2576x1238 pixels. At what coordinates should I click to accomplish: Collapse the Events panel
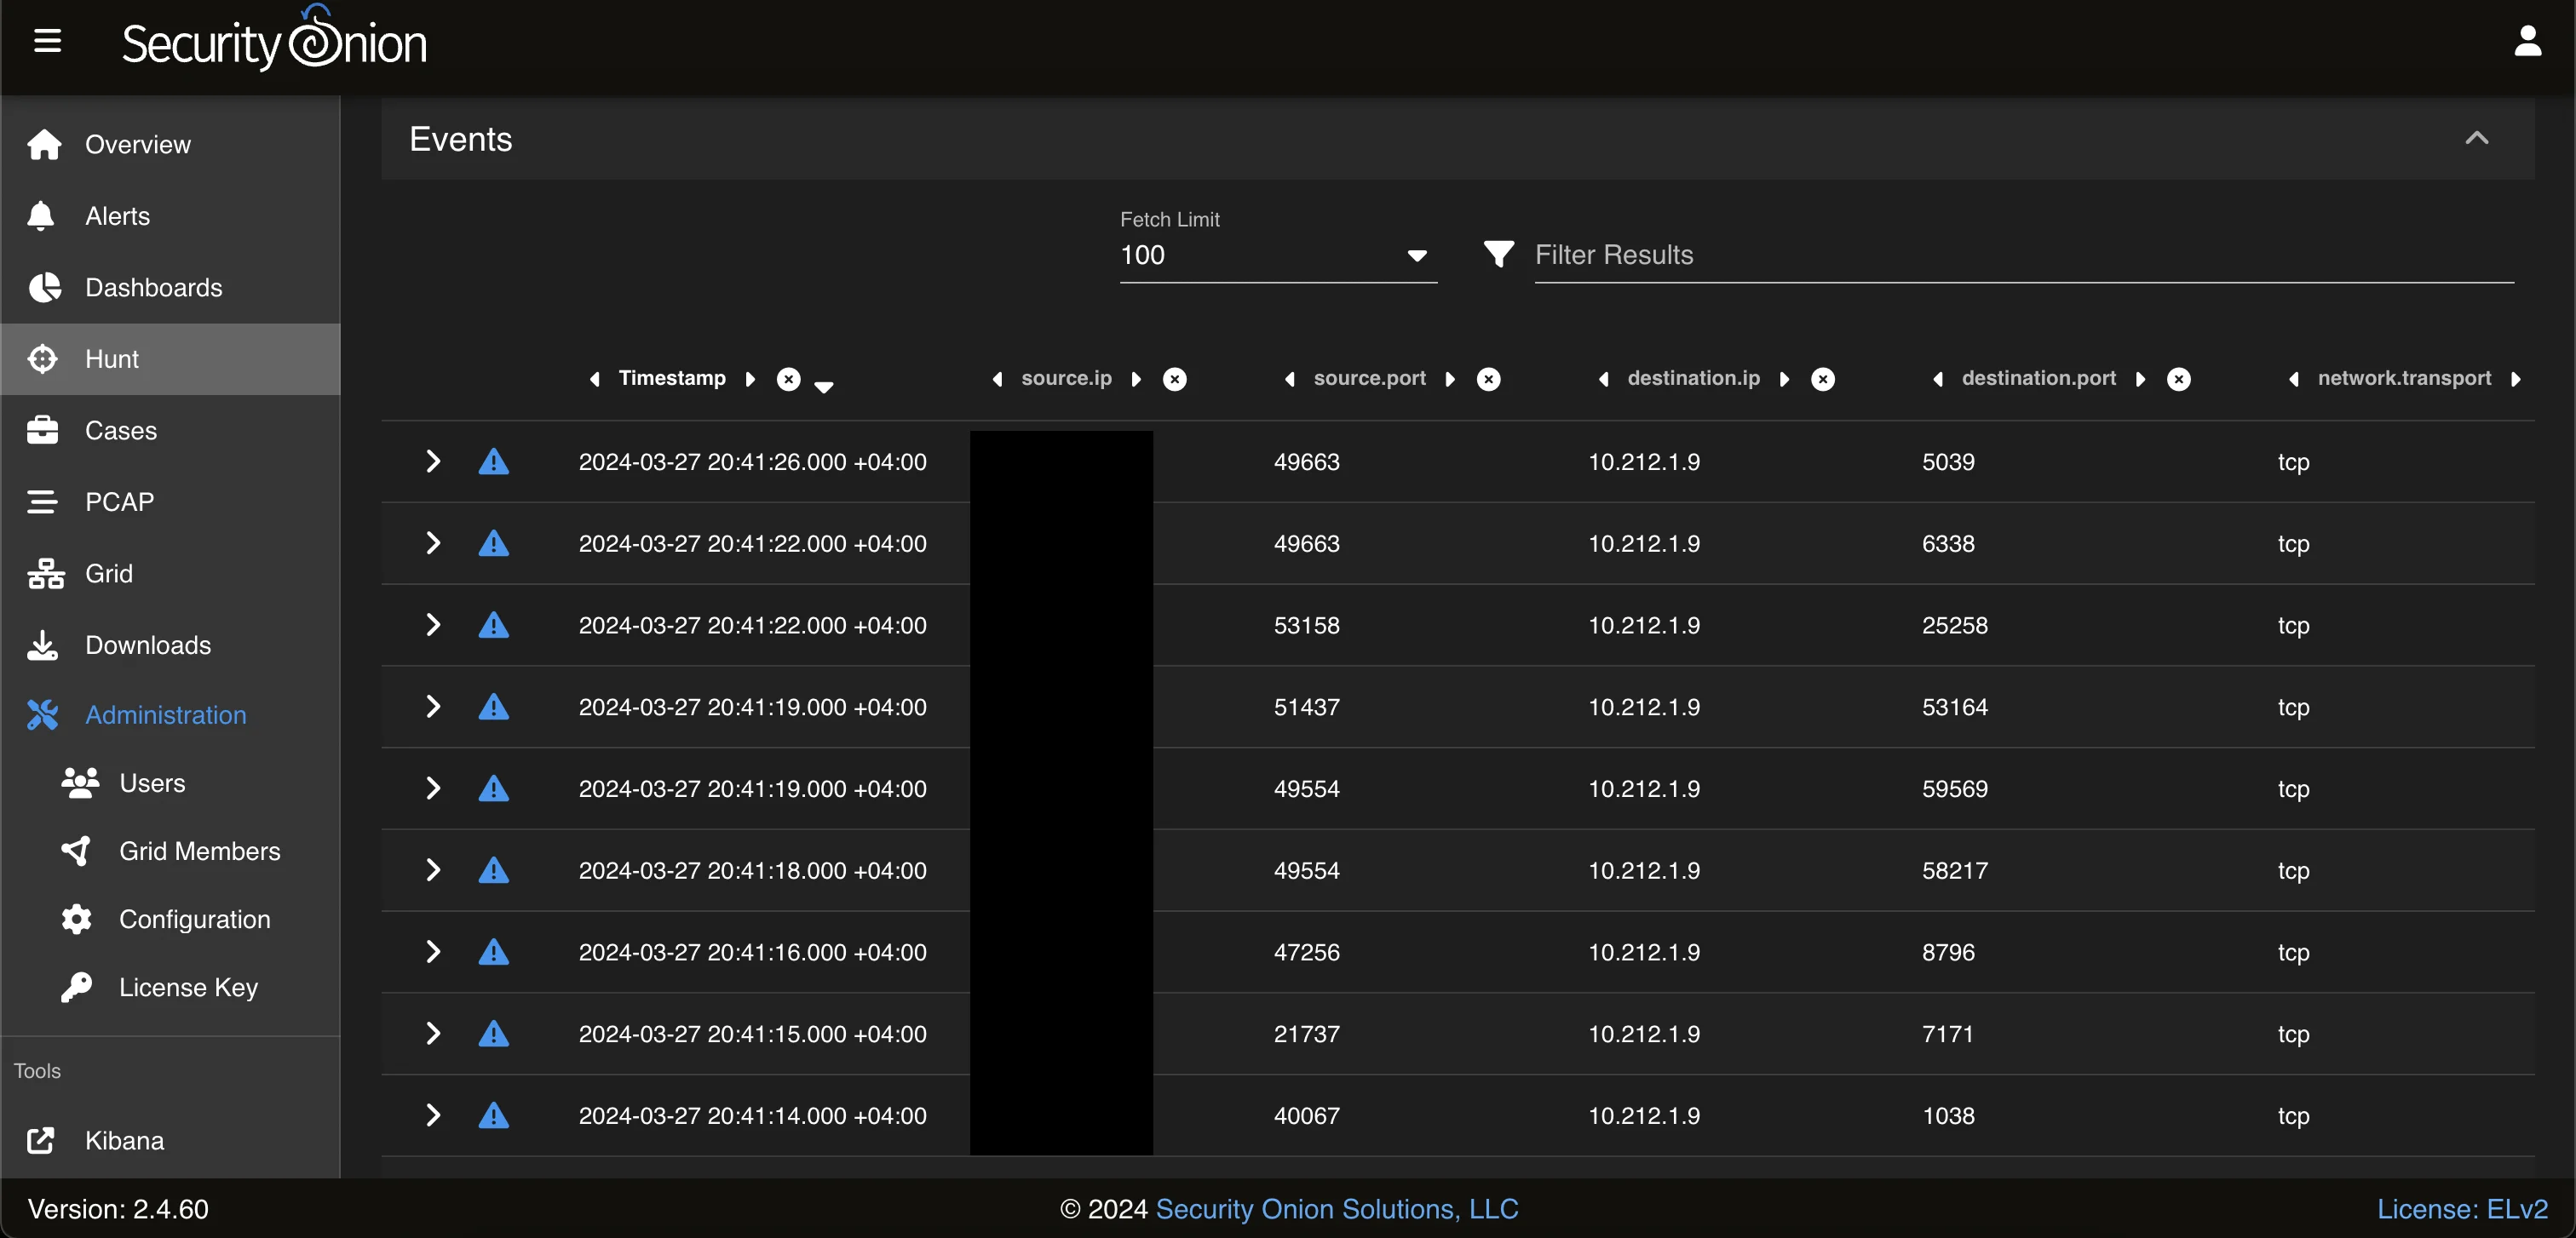[2477, 138]
